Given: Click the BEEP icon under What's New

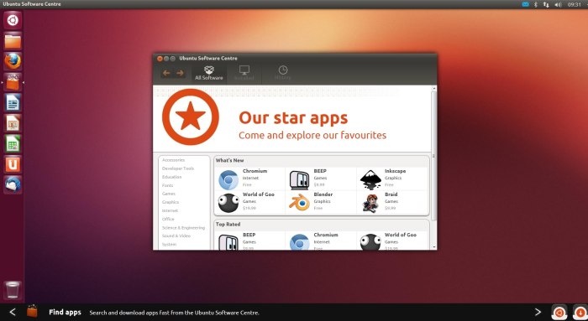Looking at the screenshot, I should pos(299,180).
